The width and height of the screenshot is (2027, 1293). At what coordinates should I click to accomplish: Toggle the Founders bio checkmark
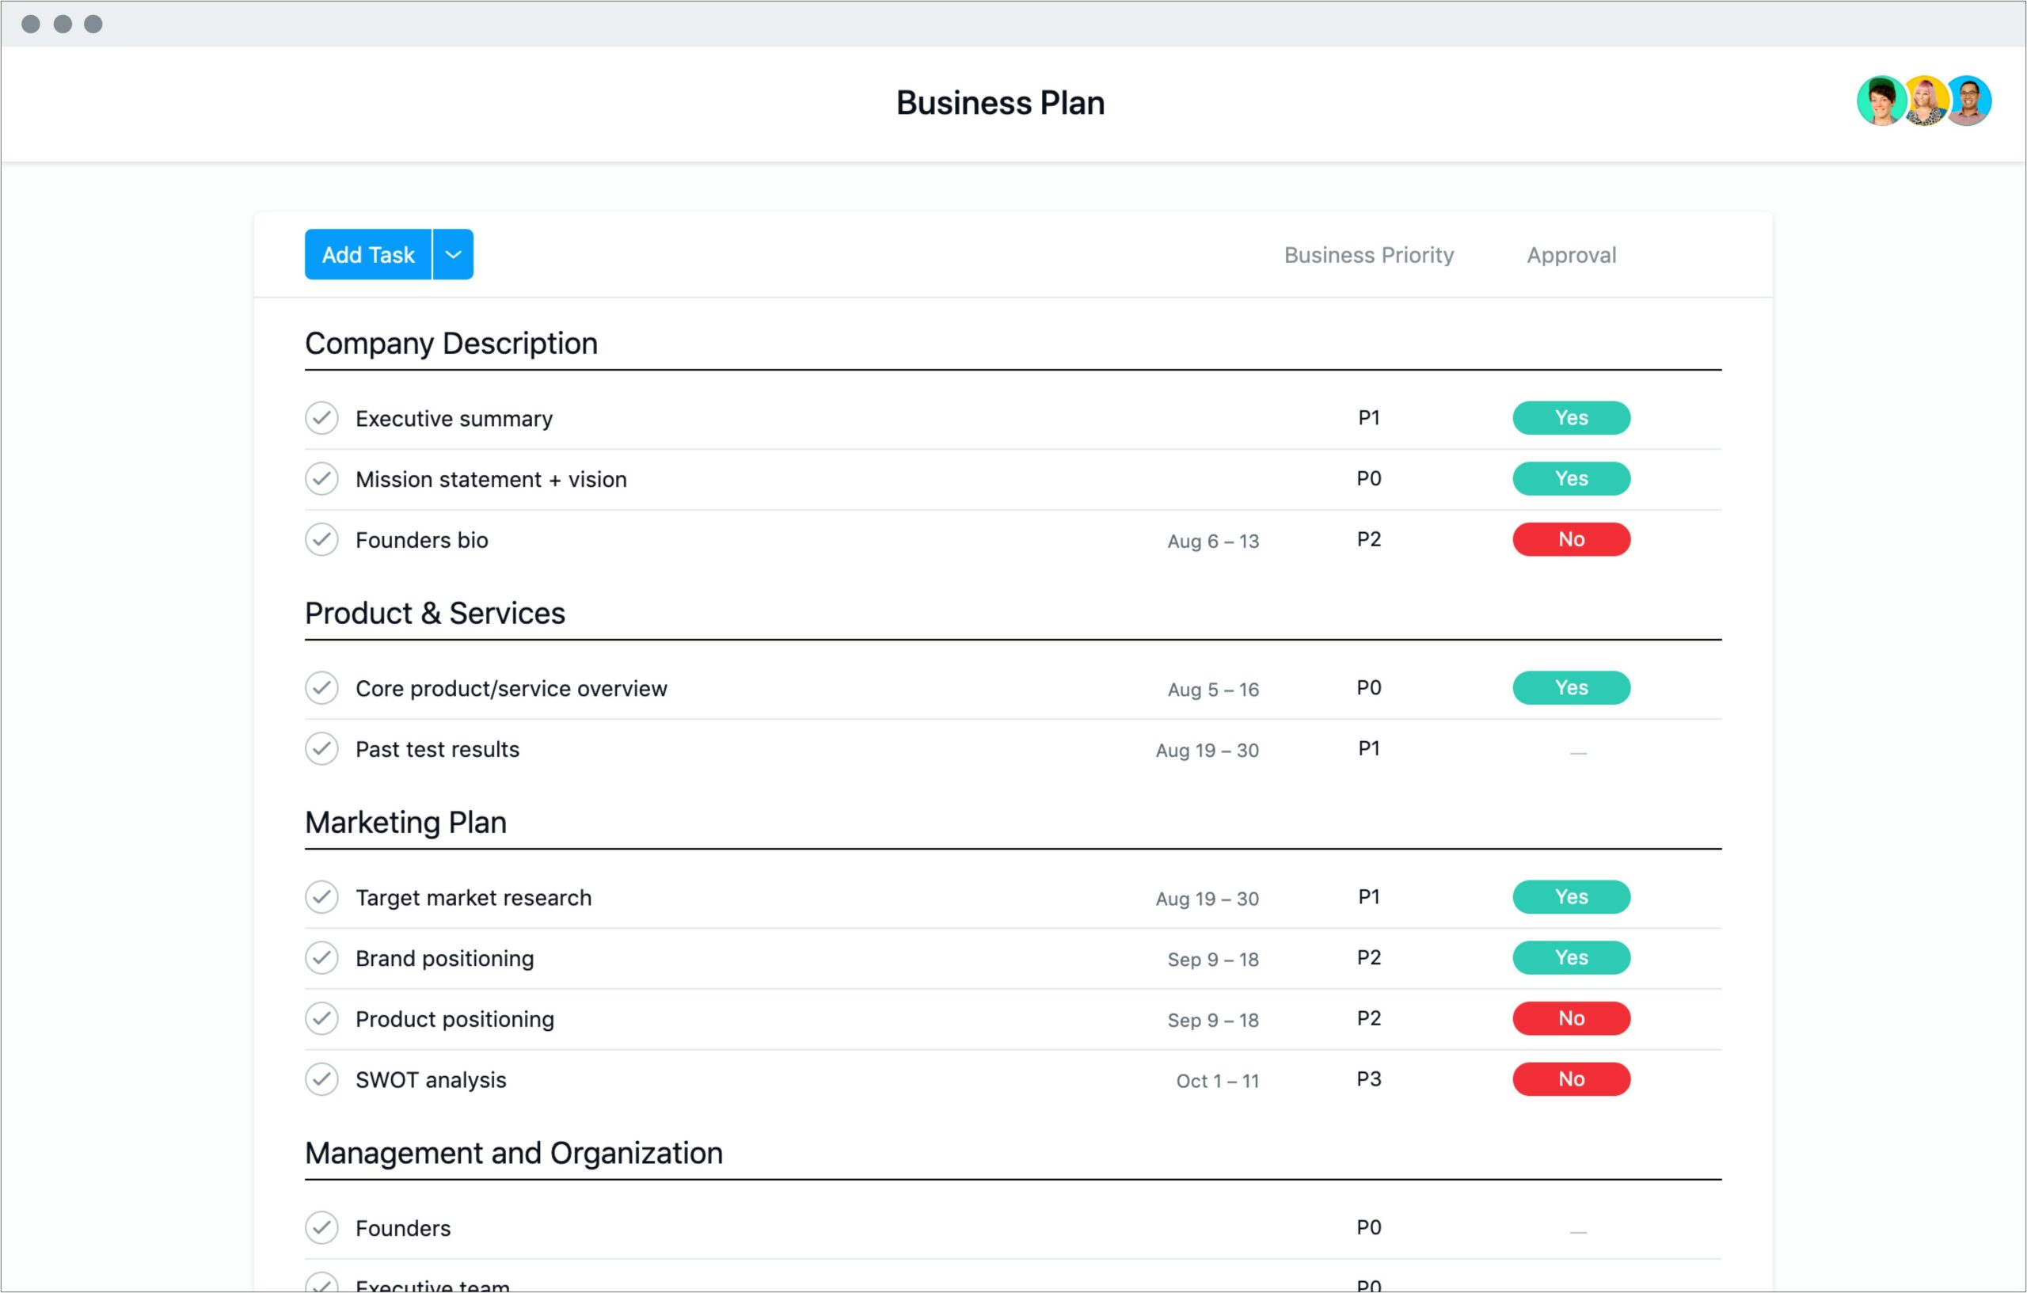(x=321, y=538)
